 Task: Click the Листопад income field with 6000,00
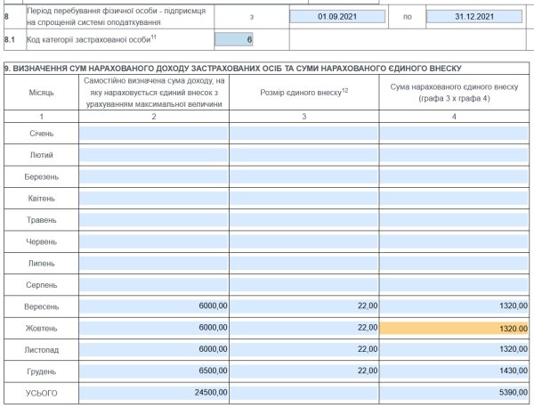coord(154,349)
